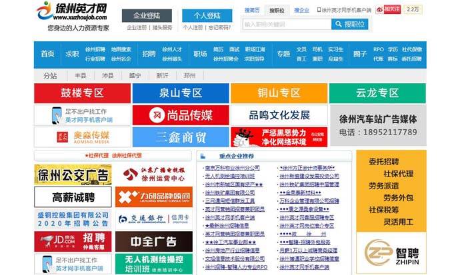Select the 搜企业 search tab
460x275 pixels.
pos(301,10)
